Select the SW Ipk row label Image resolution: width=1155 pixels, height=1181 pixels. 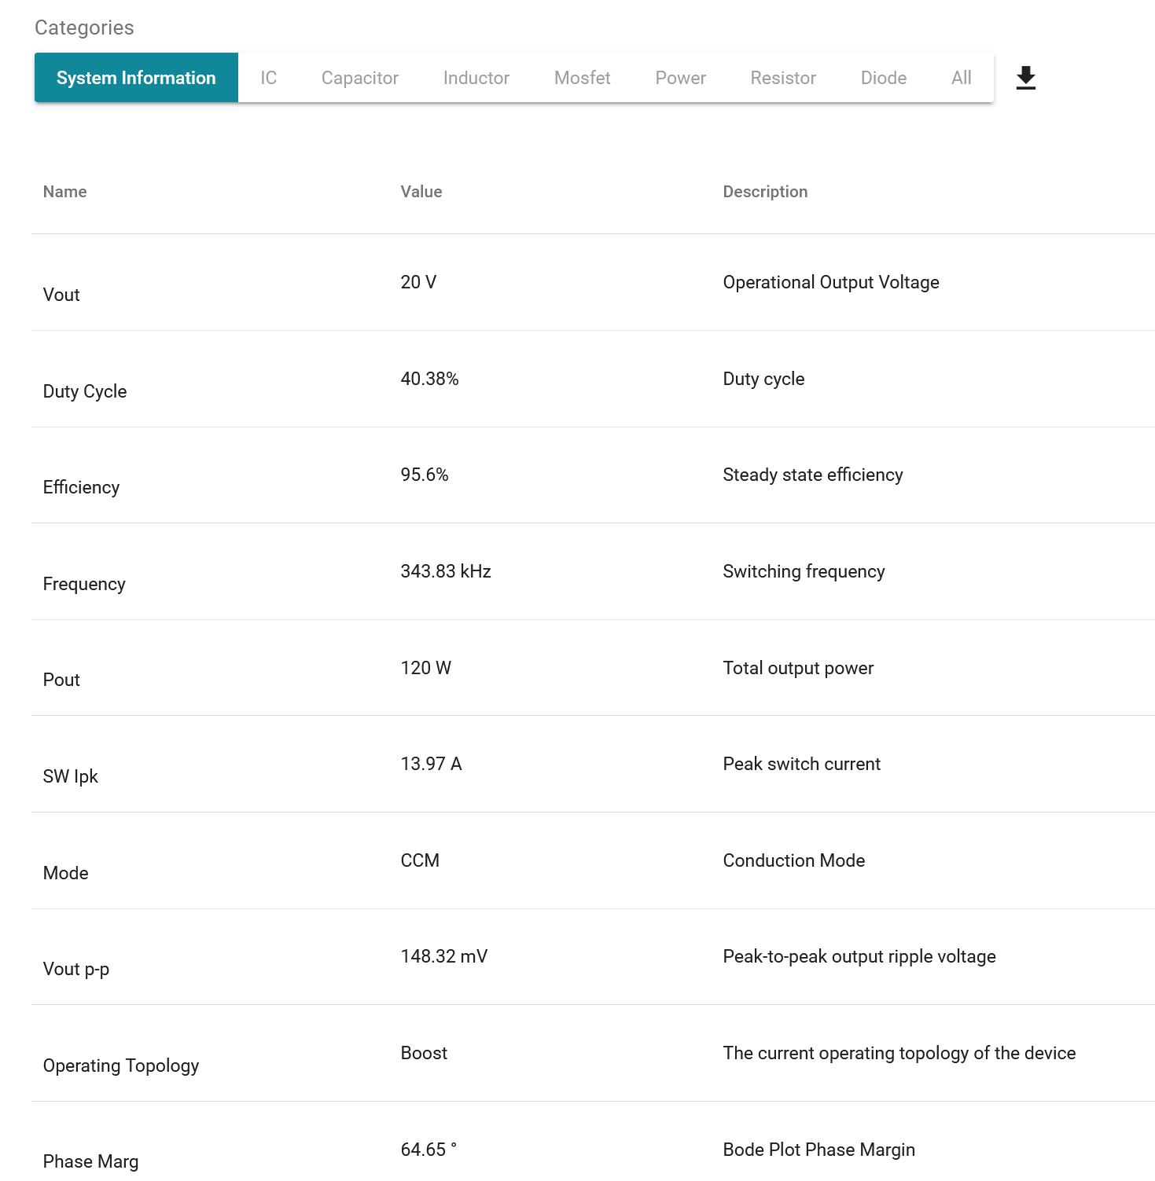point(70,776)
